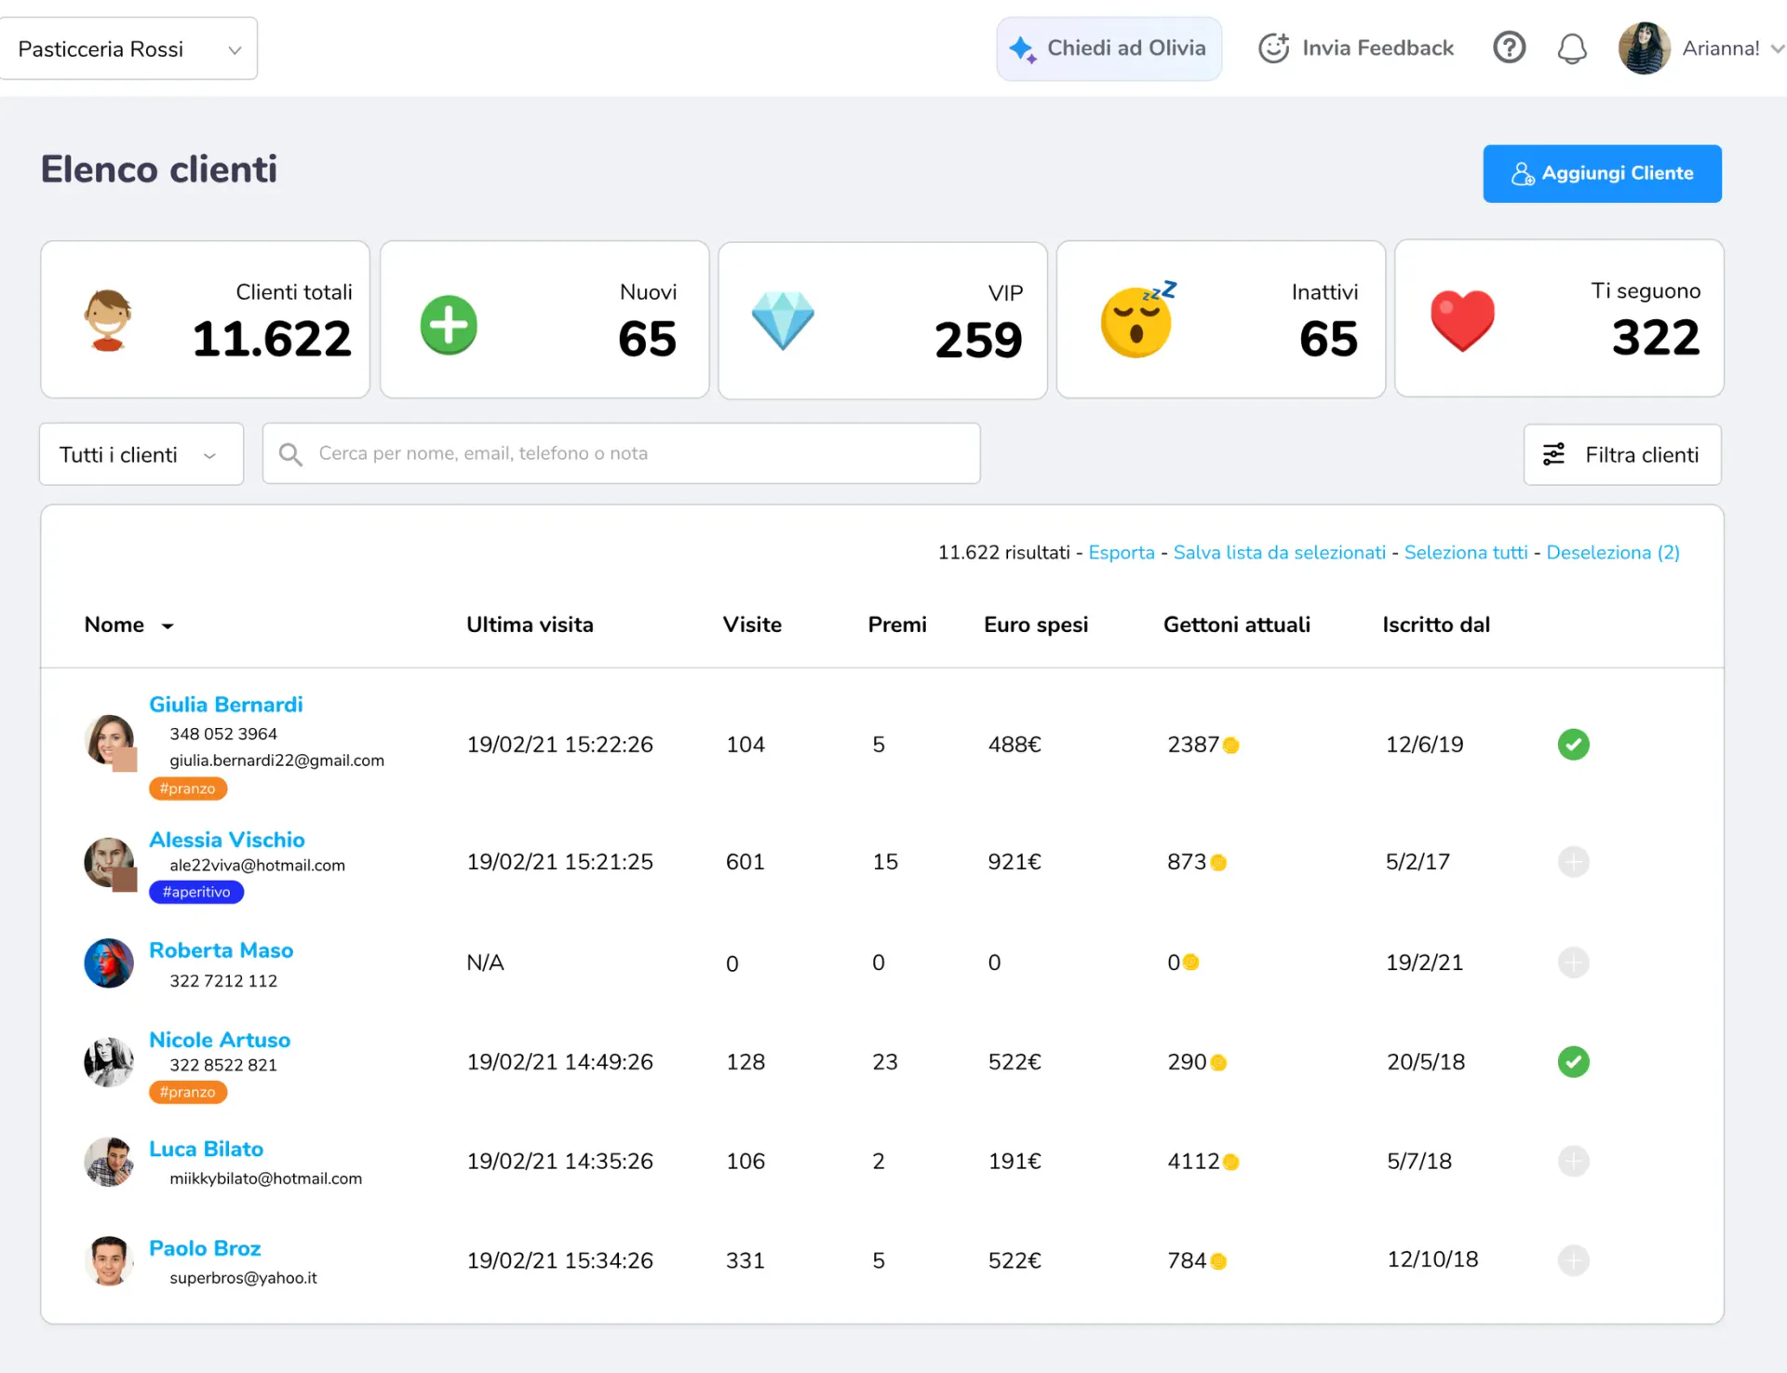Click Paolo Broz's avatar
Screen dimensions: 1787x1373
109,1261
